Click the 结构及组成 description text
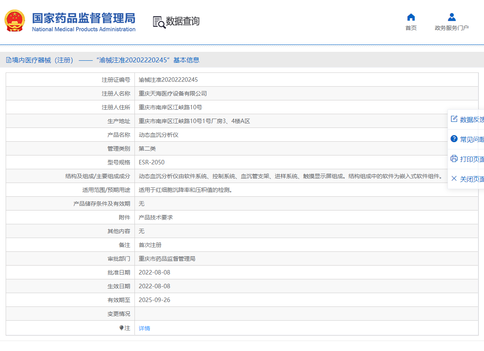This screenshot has width=484, height=351. pos(290,176)
